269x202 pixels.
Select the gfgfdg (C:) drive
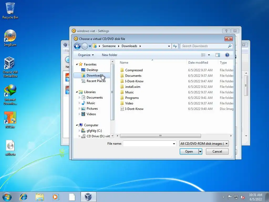pos(94,131)
